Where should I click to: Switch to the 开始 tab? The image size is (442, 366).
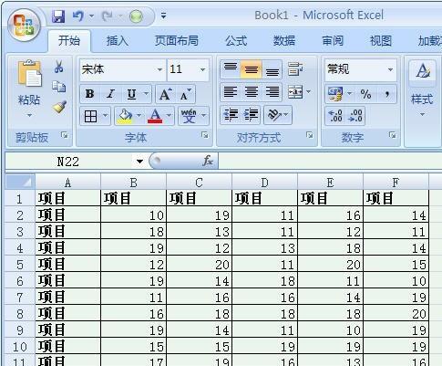69,40
